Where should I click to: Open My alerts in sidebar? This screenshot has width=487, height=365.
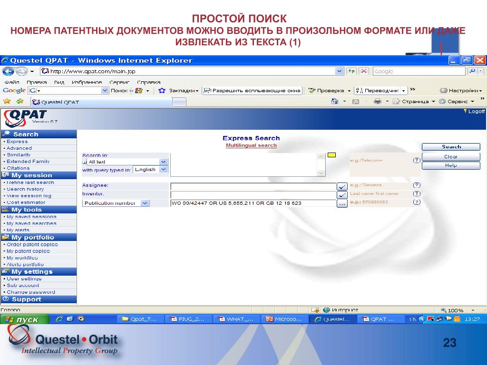[18, 230]
